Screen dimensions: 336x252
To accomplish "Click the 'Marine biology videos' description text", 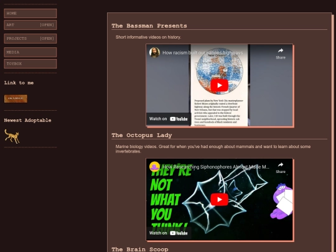I will tap(213, 149).
